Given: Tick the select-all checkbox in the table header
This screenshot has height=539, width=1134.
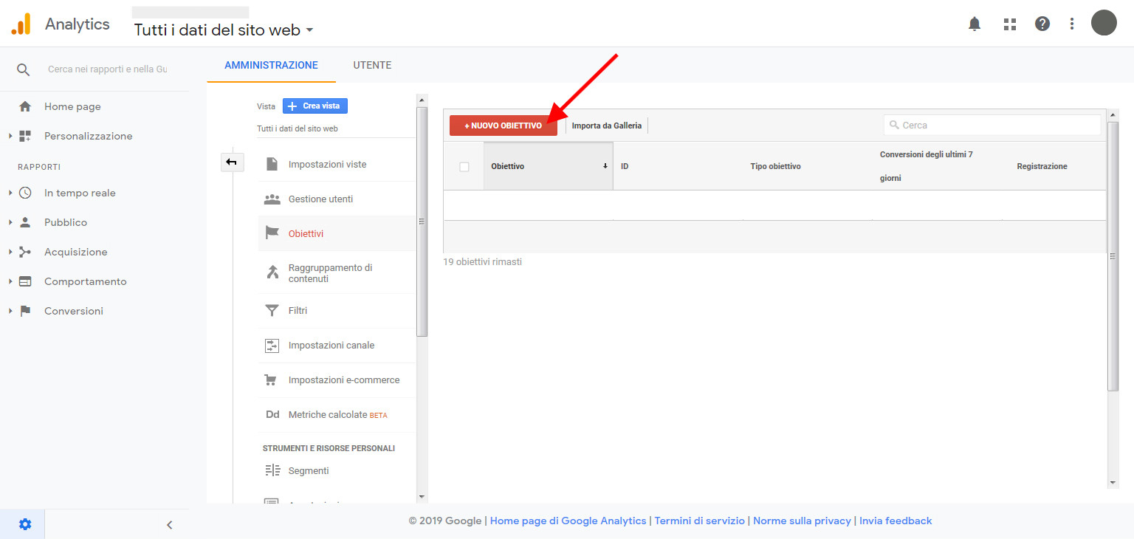Looking at the screenshot, I should pyautogui.click(x=464, y=167).
